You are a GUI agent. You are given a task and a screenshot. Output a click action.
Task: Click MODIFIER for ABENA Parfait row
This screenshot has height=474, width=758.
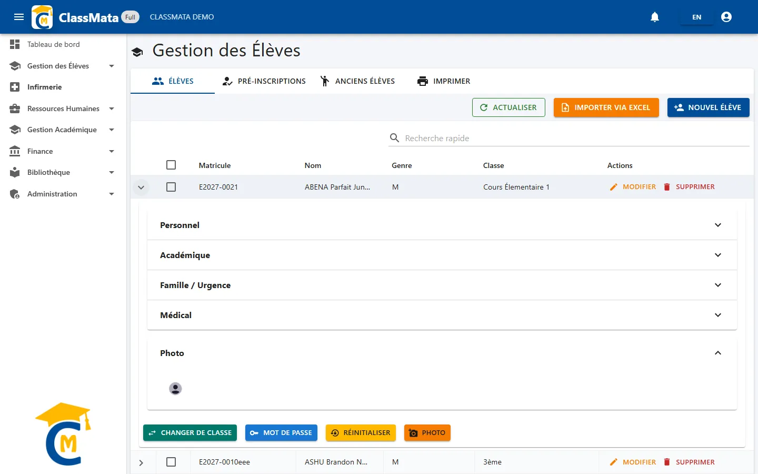click(633, 187)
